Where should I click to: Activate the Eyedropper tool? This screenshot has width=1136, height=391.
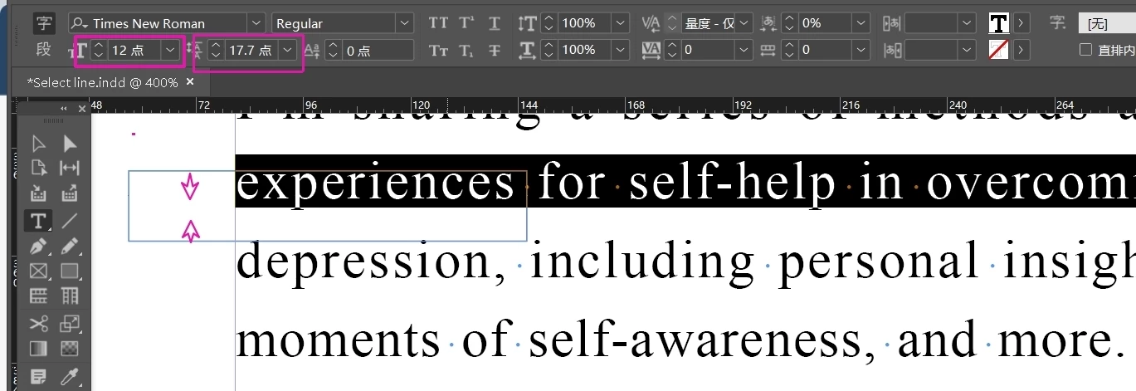(x=70, y=376)
